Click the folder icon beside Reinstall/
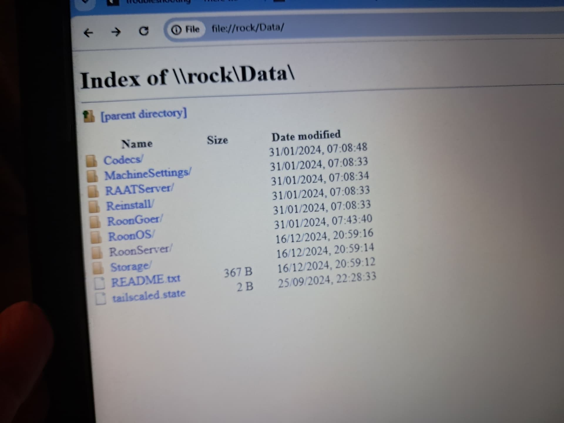Image resolution: width=564 pixels, height=423 pixels. pyautogui.click(x=95, y=207)
